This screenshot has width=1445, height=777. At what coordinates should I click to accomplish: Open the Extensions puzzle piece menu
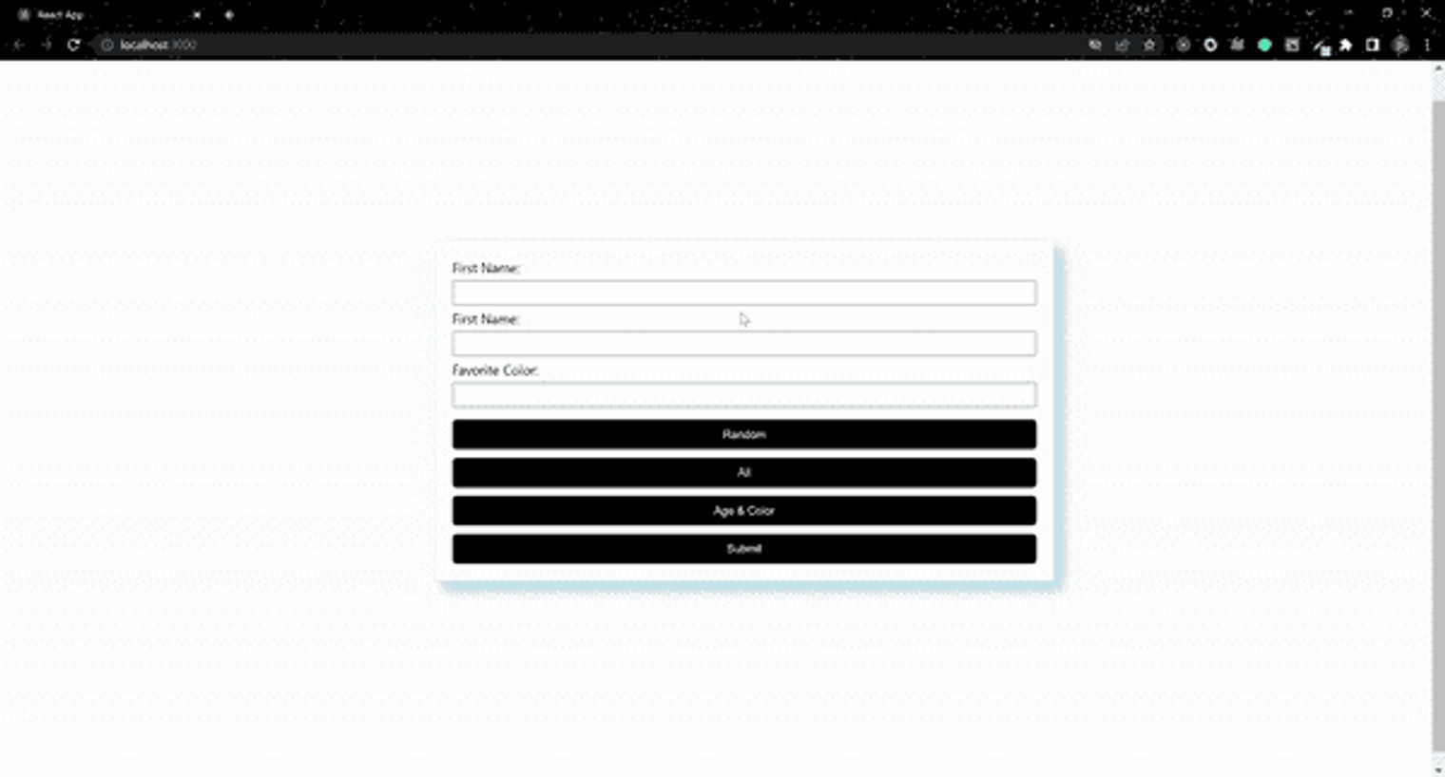coord(1345,45)
